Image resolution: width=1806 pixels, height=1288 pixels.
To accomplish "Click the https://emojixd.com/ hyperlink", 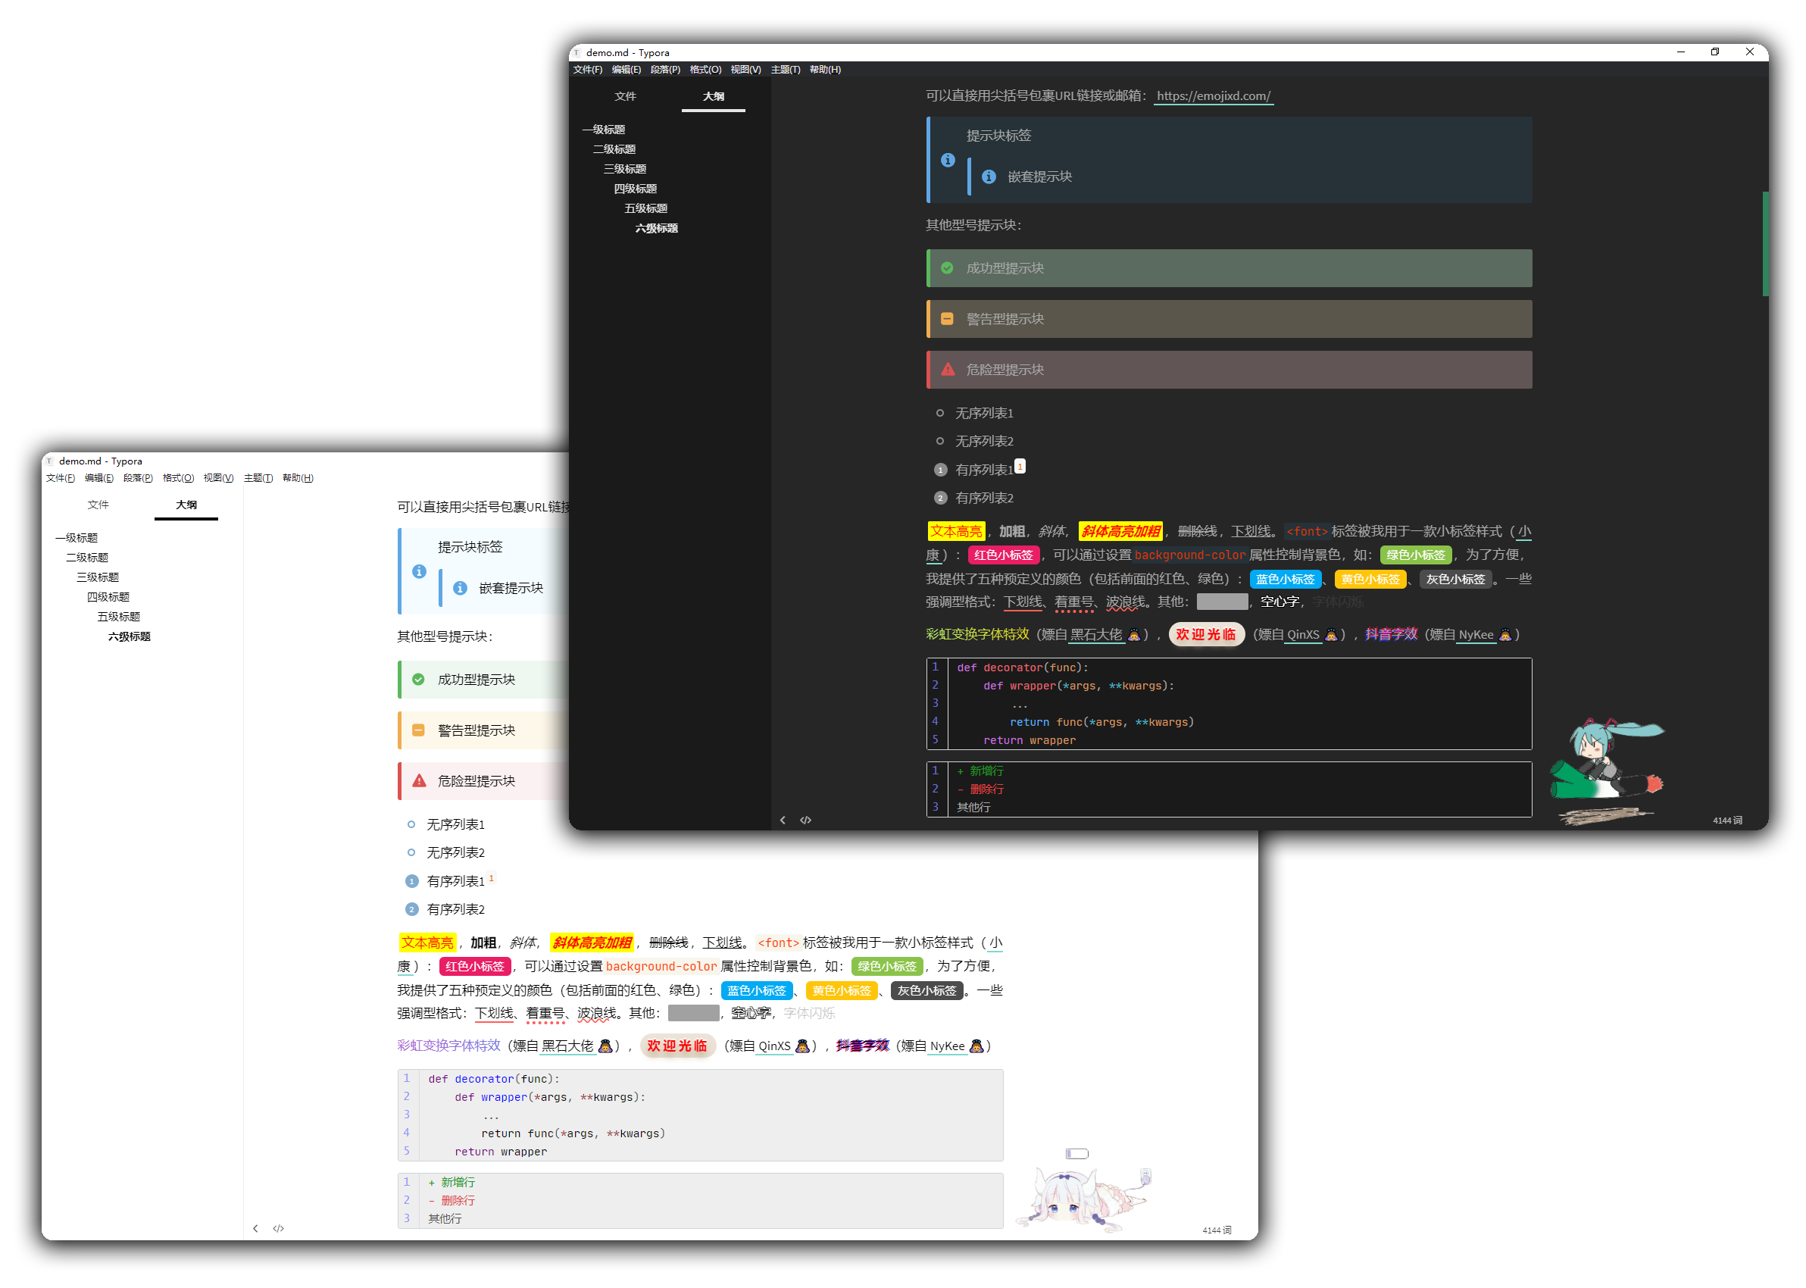I will tap(1222, 95).
